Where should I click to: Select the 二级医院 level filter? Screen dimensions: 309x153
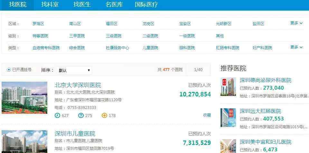(150, 36)
